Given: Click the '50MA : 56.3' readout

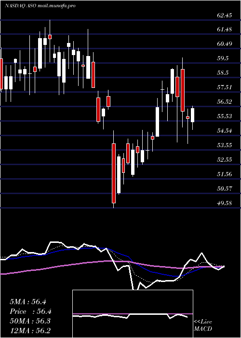Looking at the screenshot, I should click(30, 321).
